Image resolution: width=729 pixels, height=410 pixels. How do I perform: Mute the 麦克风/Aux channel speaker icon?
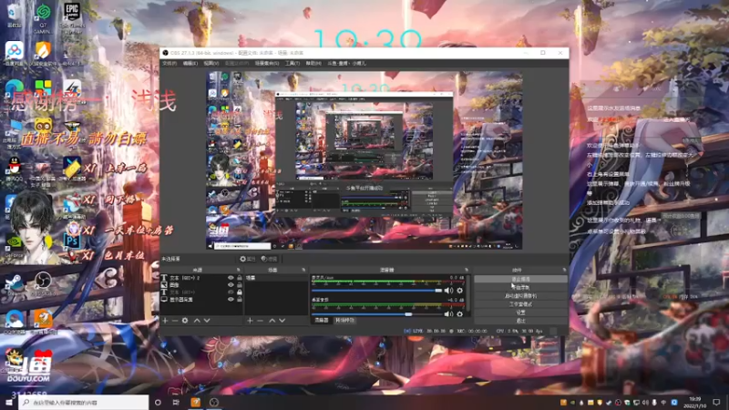448,291
